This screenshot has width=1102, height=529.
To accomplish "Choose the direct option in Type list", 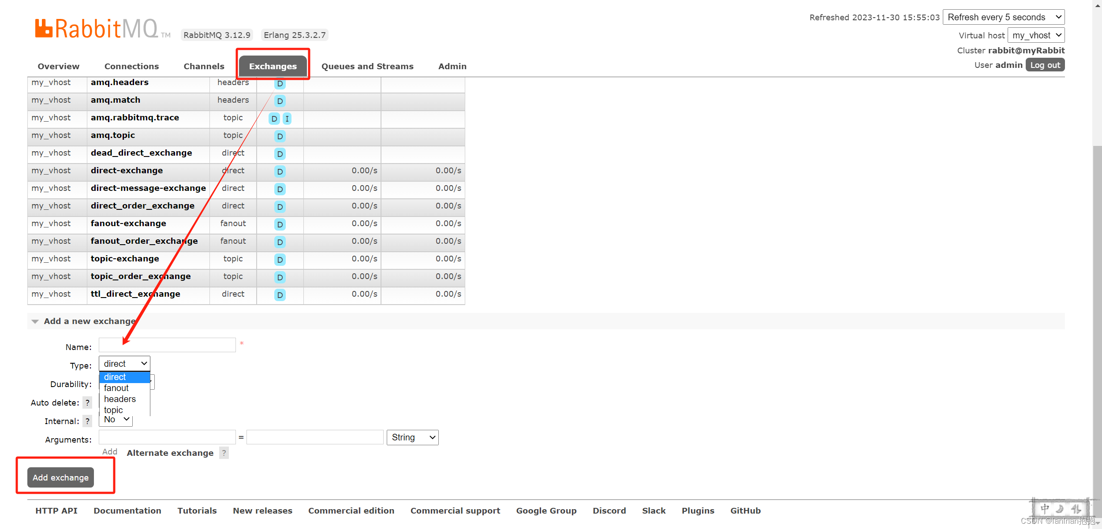I will [124, 377].
